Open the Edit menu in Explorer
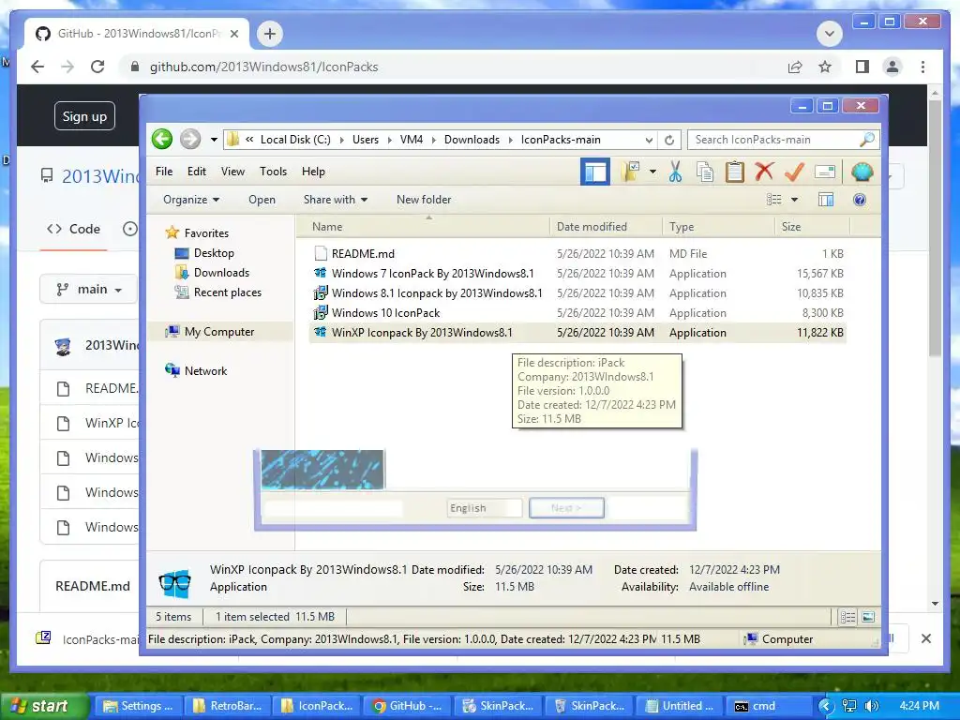Viewport: 960px width, 720px height. tap(197, 172)
